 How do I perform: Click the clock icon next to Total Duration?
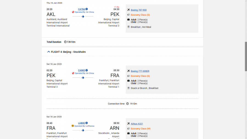coord(65,42)
